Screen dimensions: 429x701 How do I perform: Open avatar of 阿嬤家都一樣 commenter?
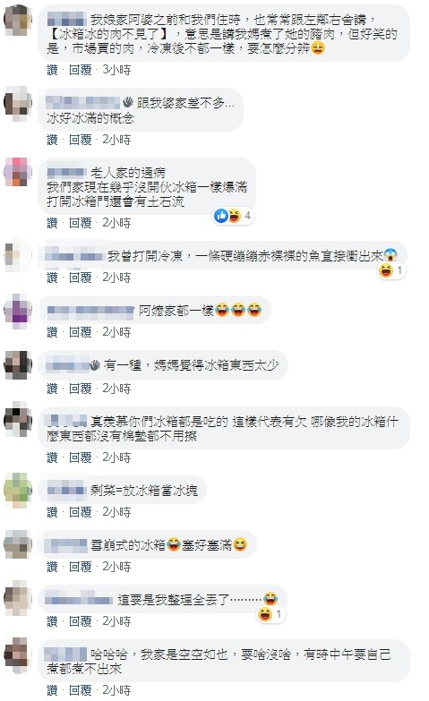point(18,309)
